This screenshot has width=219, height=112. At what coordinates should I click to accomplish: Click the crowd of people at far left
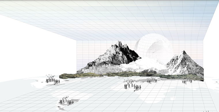(52, 80)
